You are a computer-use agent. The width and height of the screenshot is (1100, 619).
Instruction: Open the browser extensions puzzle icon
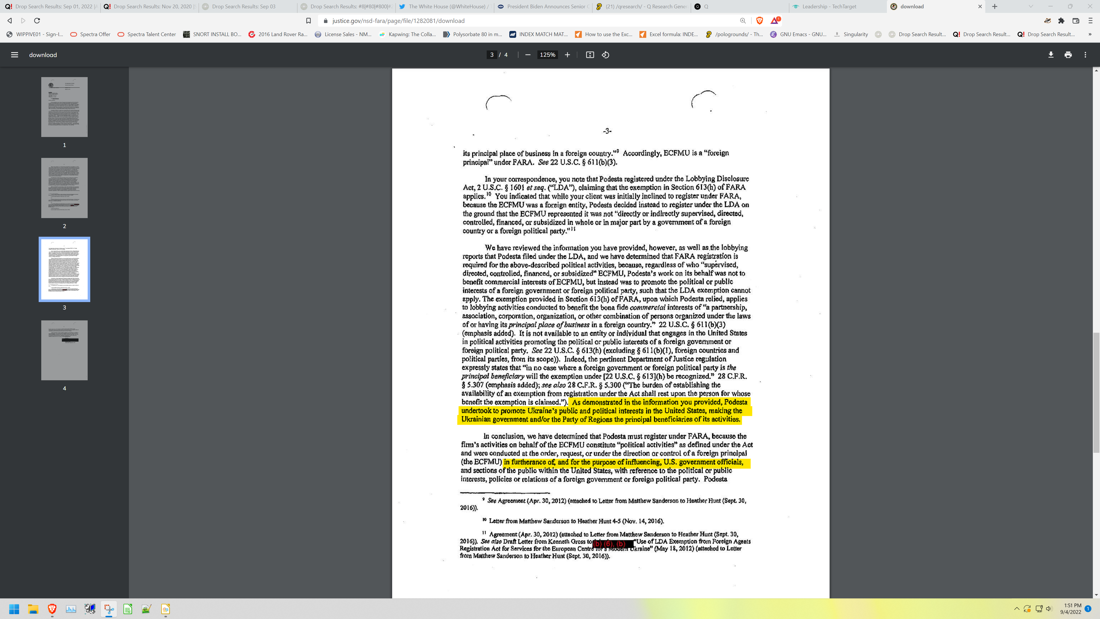1061,21
